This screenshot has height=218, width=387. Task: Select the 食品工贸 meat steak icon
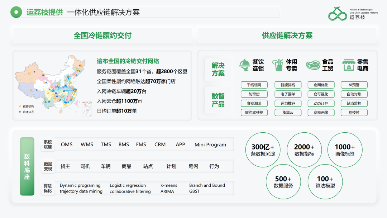(313, 65)
